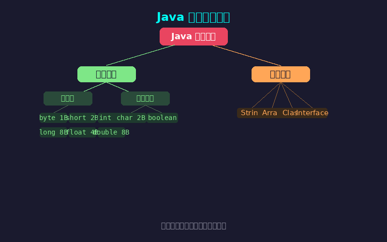
Task: Click the Clas reference type label
Action: (x=290, y=113)
